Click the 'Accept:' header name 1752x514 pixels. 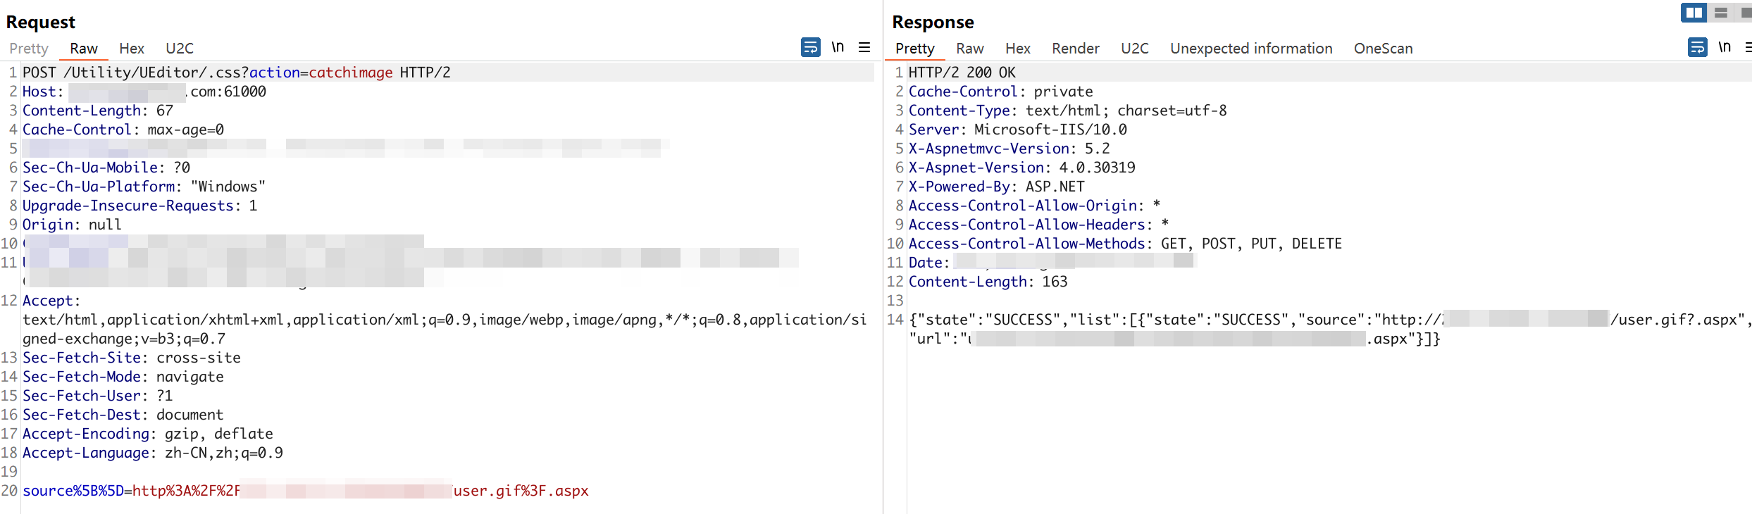(51, 301)
